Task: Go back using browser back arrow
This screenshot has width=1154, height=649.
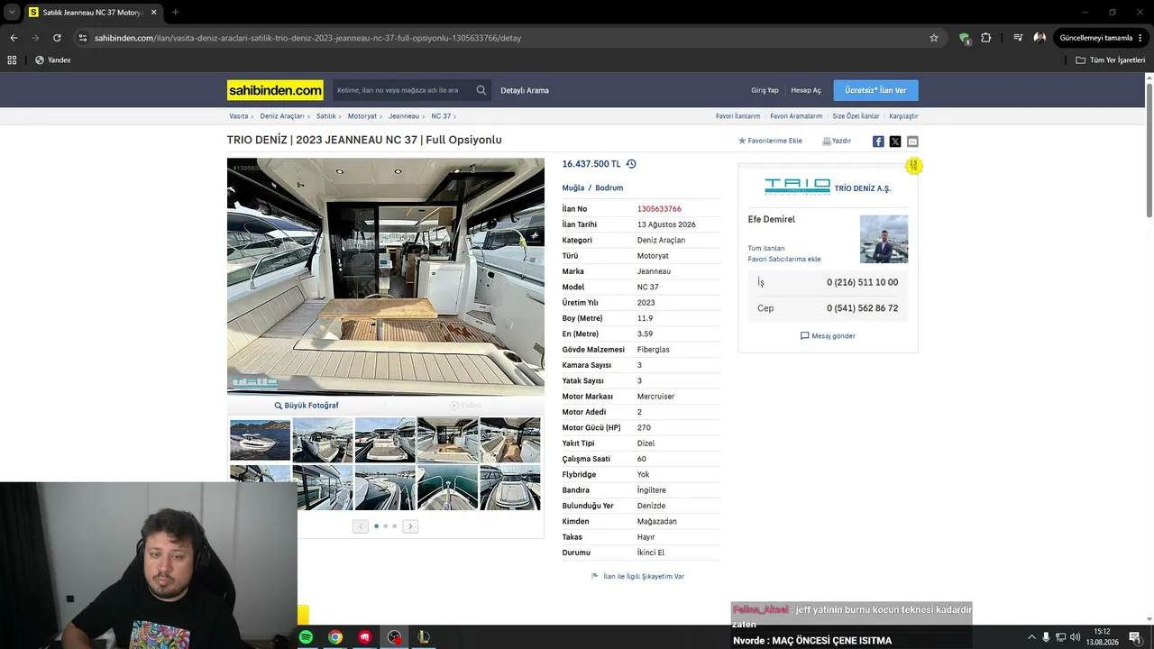Action: coord(14,38)
